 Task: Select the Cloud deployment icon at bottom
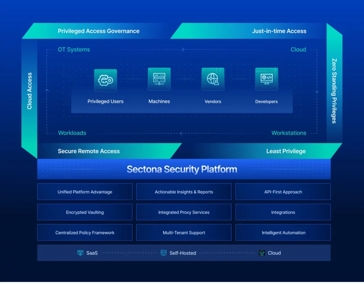pyautogui.click(x=262, y=253)
